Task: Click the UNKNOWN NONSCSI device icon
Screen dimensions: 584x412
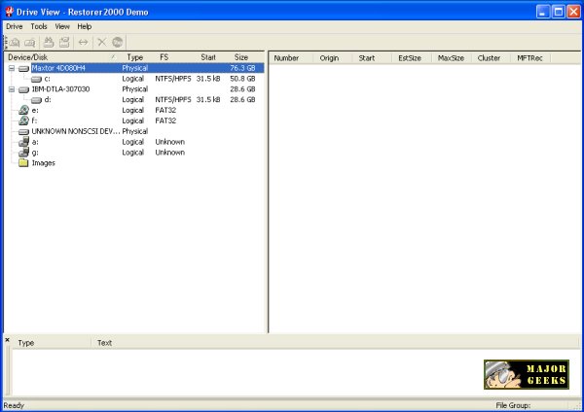Action: coord(23,132)
